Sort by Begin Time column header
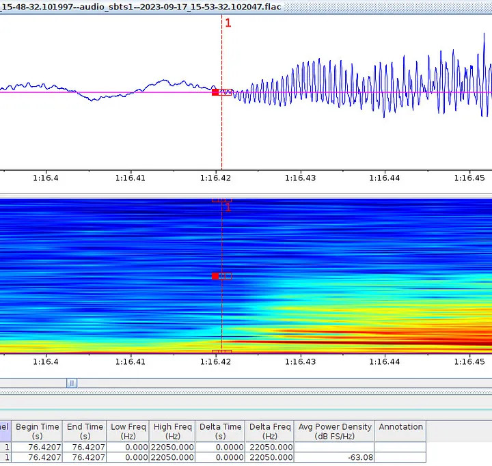492x466 pixels. (x=38, y=431)
